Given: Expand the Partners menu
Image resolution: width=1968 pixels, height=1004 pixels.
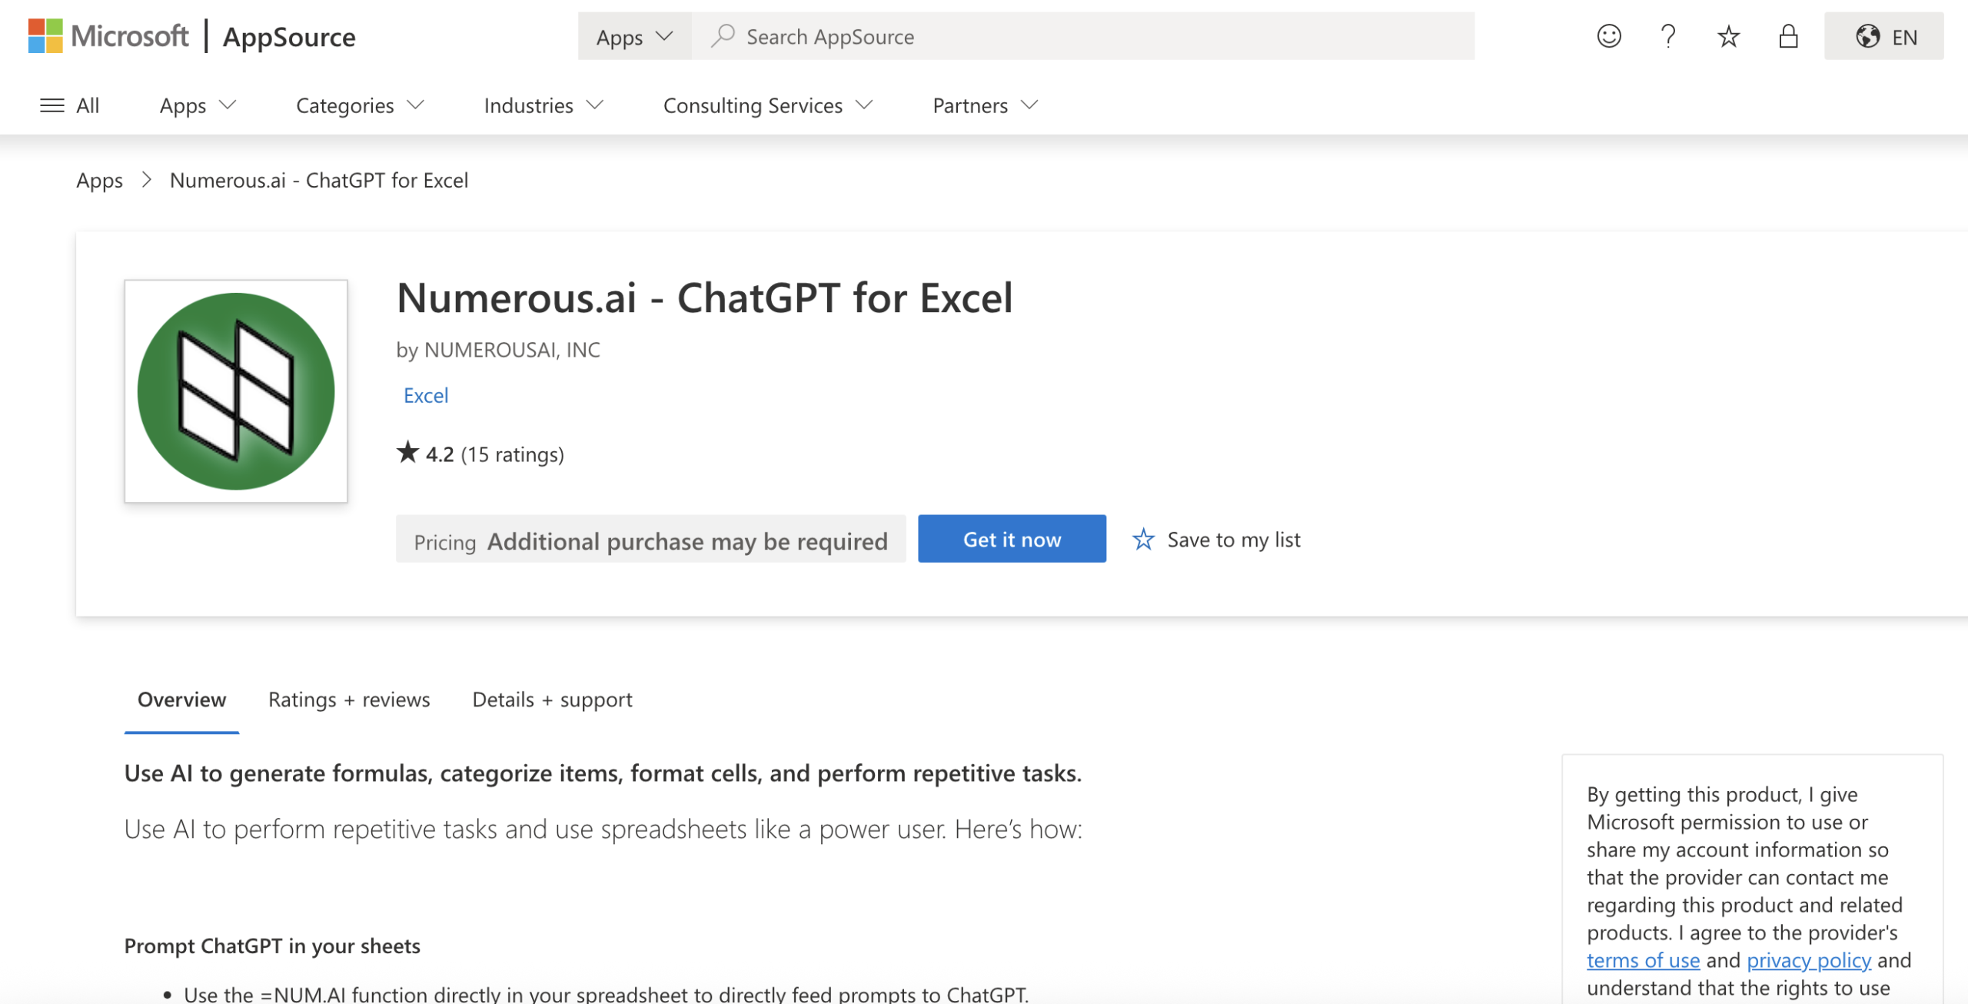Looking at the screenshot, I should coord(986,105).
